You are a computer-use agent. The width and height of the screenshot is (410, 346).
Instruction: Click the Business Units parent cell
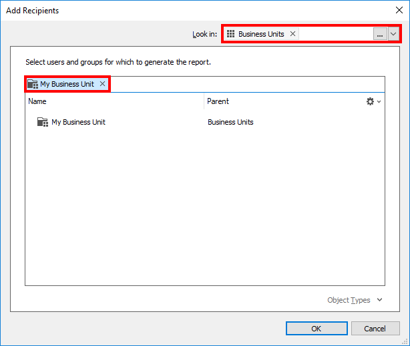(230, 122)
